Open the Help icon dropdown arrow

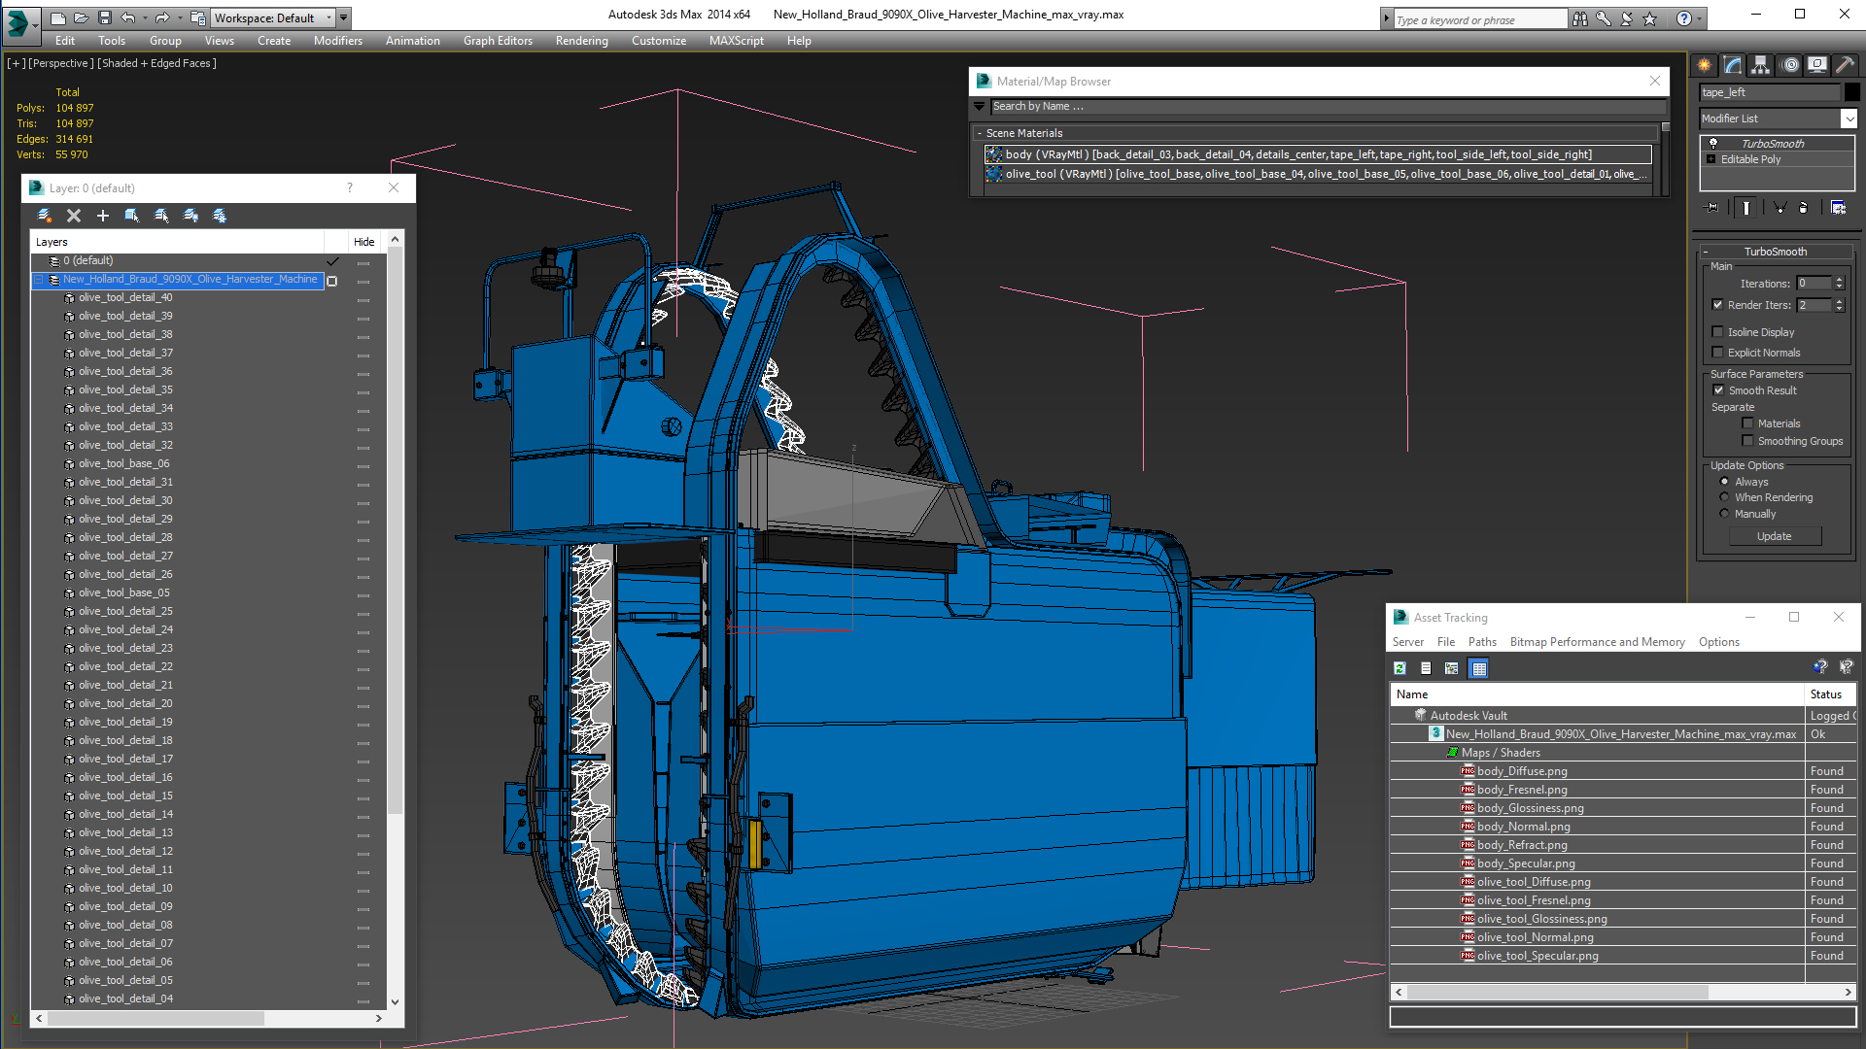1699,18
